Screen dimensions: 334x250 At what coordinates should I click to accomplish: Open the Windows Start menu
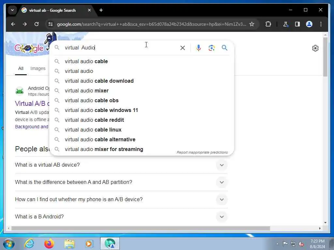tap(8, 243)
